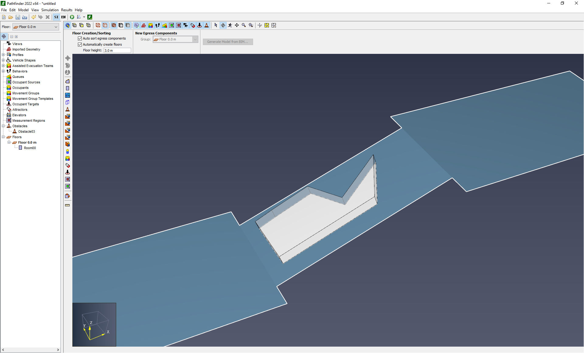Open the Model menu

(x=23, y=10)
